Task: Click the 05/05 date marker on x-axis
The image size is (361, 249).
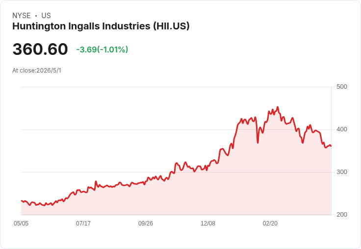Action: click(x=21, y=224)
